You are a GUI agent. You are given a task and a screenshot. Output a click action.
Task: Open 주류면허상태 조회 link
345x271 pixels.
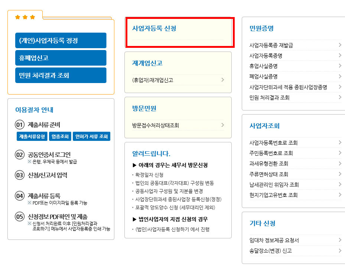coord(268,174)
